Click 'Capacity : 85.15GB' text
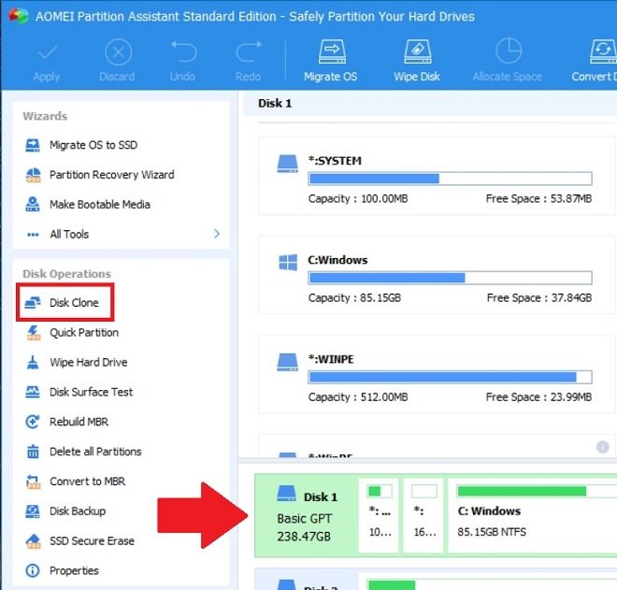The height and width of the screenshot is (590, 617). coord(354,298)
